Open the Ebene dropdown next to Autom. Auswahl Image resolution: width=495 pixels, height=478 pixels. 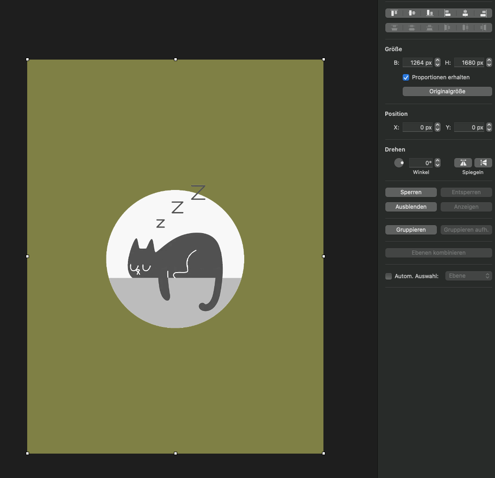[x=468, y=276]
